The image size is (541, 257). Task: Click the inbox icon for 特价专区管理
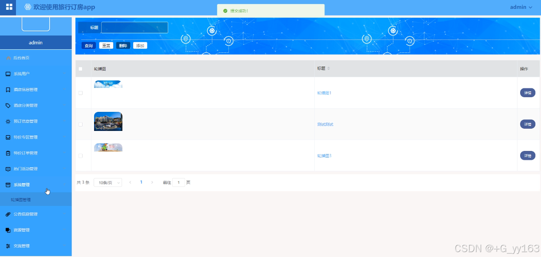click(x=8, y=137)
